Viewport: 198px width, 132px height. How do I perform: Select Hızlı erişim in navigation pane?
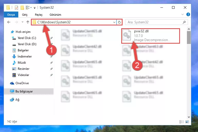[x=23, y=32]
